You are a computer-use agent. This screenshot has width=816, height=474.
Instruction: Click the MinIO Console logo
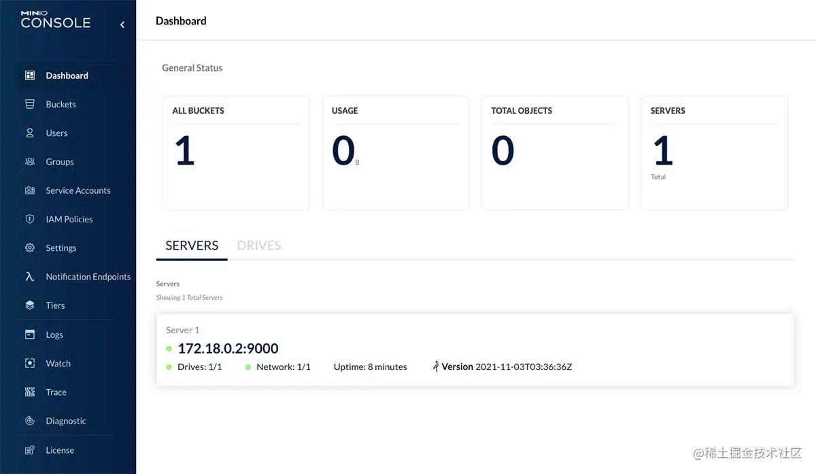(x=55, y=20)
